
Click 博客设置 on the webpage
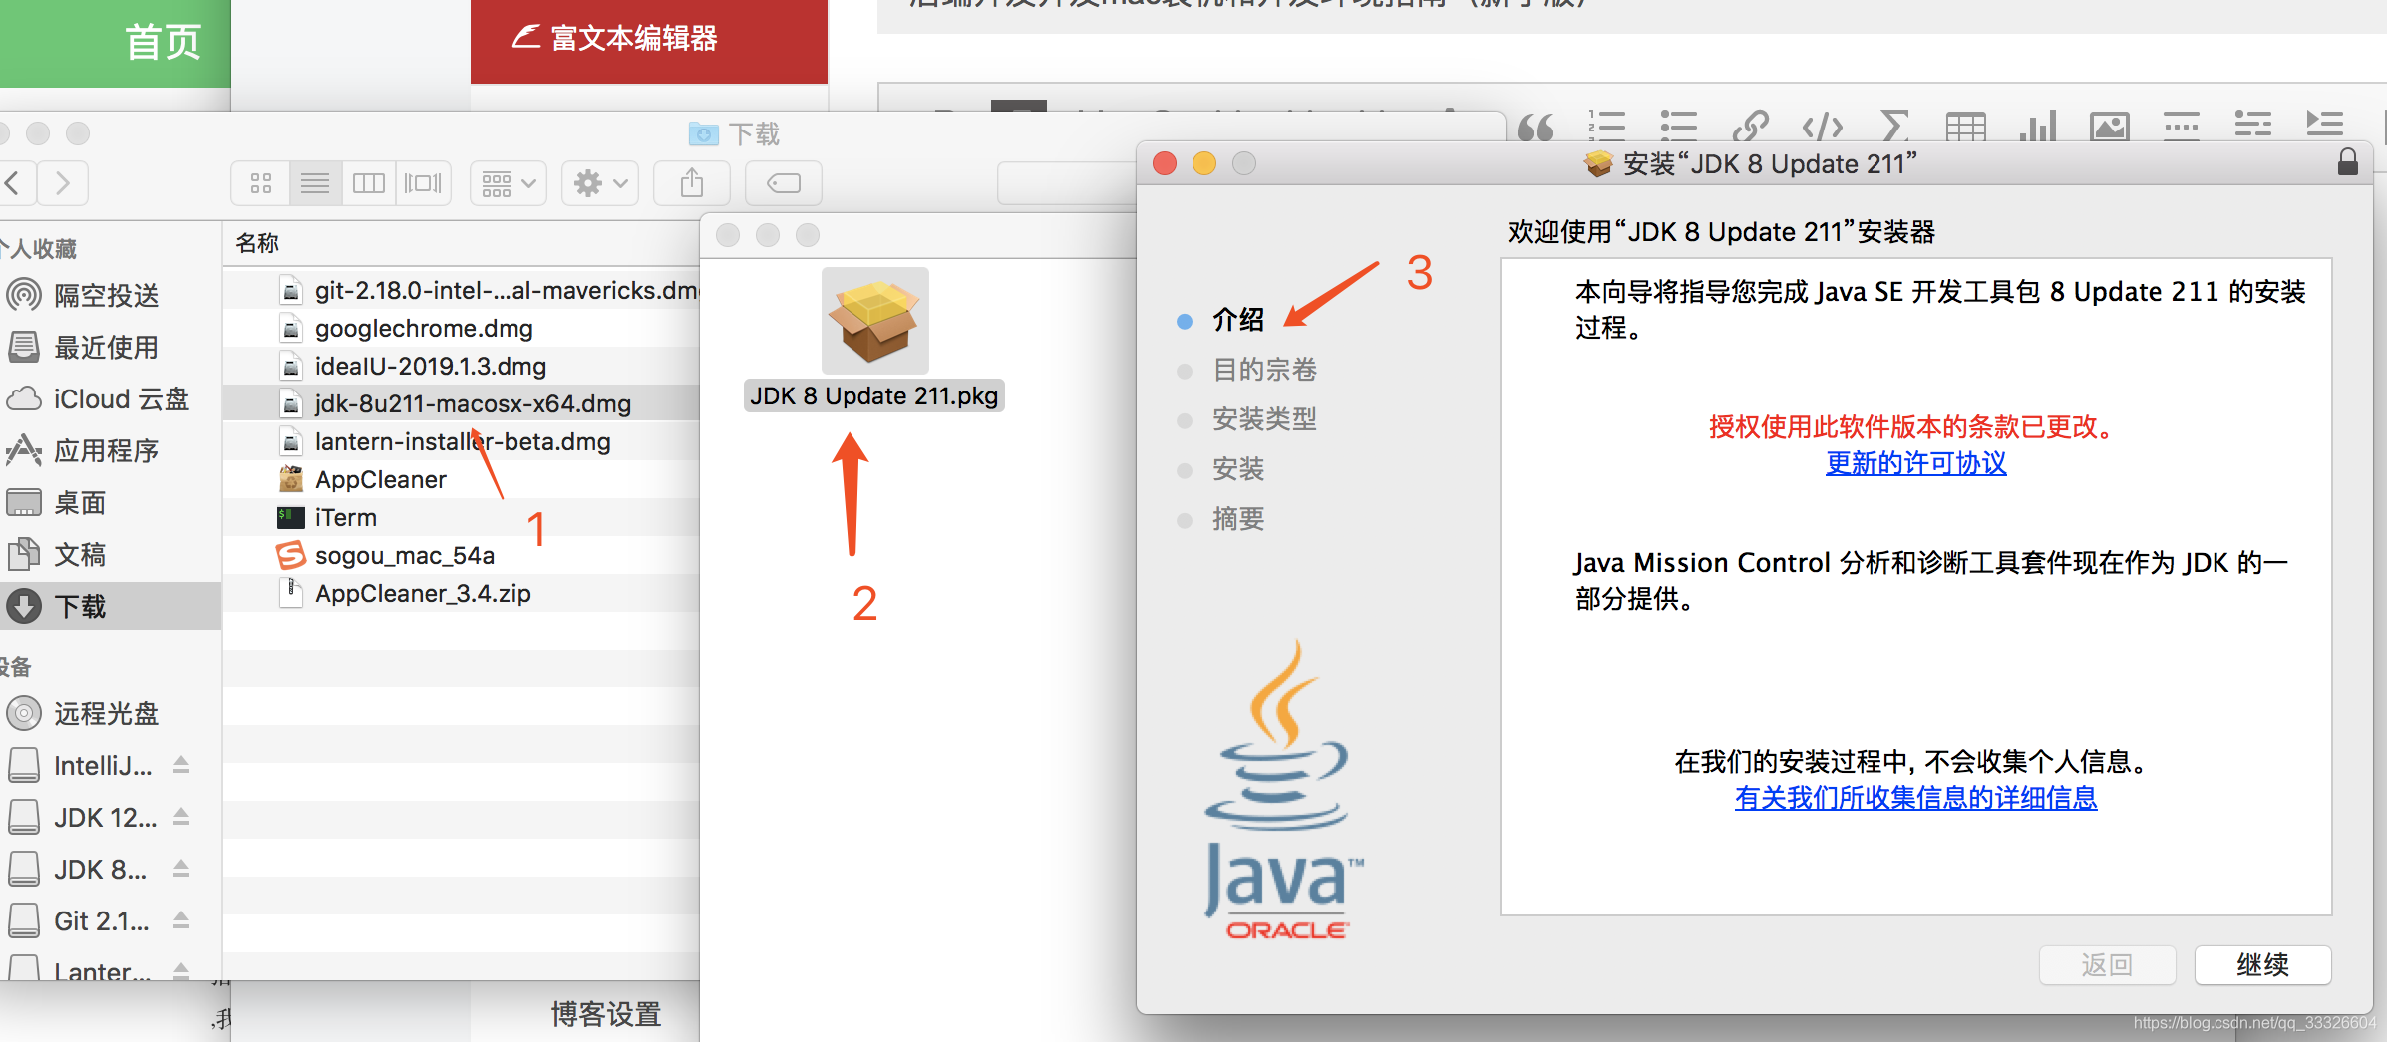(606, 1014)
